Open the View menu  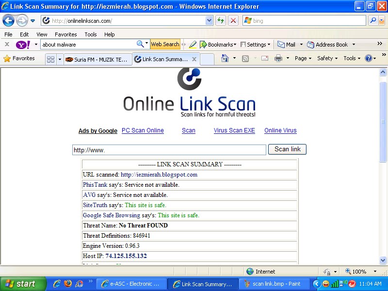[x=42, y=34]
